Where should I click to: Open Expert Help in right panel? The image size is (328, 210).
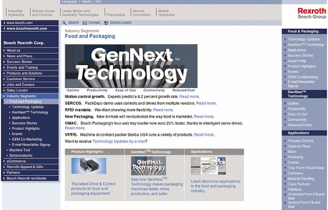coord(297,61)
